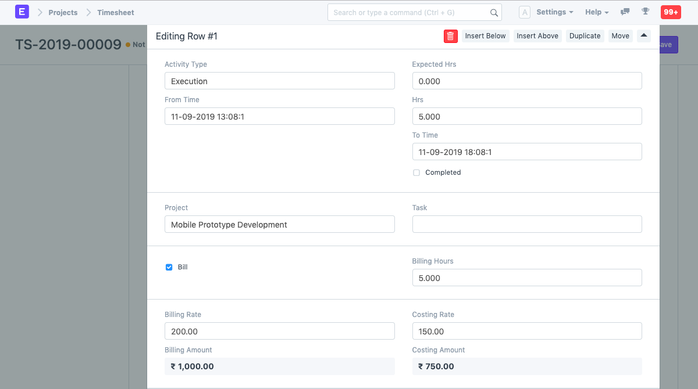Expand the Help dropdown
The height and width of the screenshot is (389, 698).
[593, 12]
